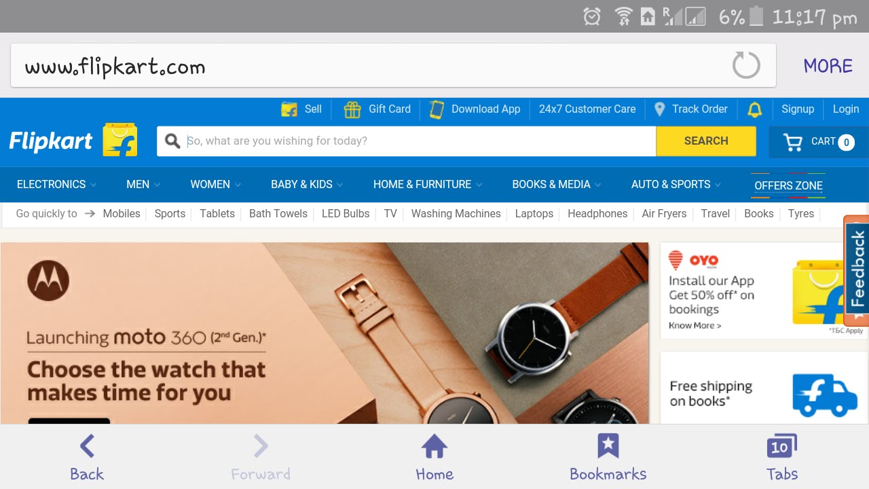The width and height of the screenshot is (869, 489).
Task: Go quickly to Mobiles
Action: pos(122,213)
